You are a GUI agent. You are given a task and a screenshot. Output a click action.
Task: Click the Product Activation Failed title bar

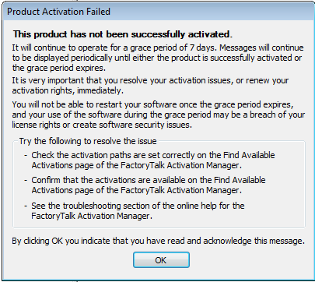tap(157, 12)
